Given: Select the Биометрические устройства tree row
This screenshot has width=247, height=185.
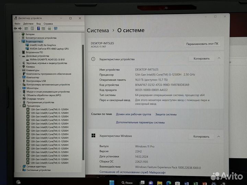Looking at the screenshot, I should 41,38.
